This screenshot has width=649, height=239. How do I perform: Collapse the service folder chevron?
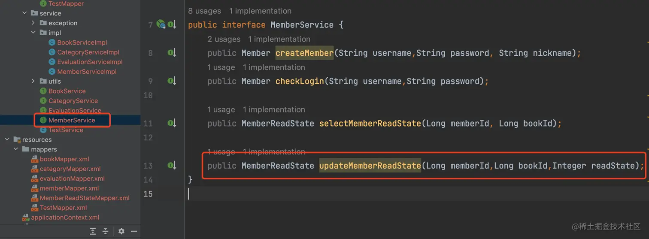(25, 13)
